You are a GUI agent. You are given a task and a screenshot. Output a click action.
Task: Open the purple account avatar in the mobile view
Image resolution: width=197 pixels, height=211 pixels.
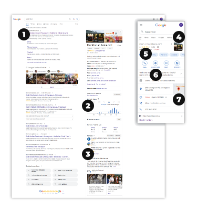[181, 25]
